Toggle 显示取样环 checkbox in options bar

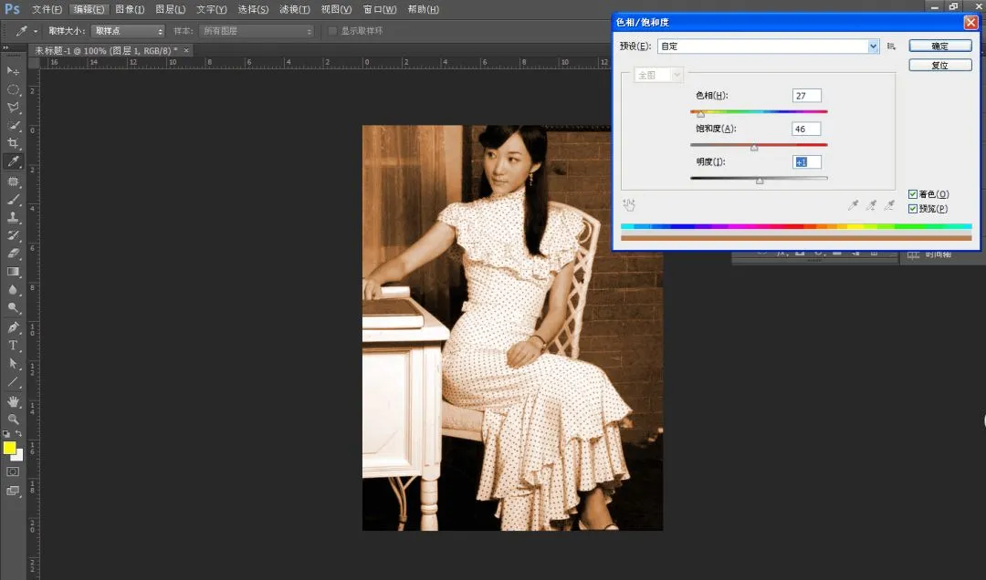coord(332,31)
